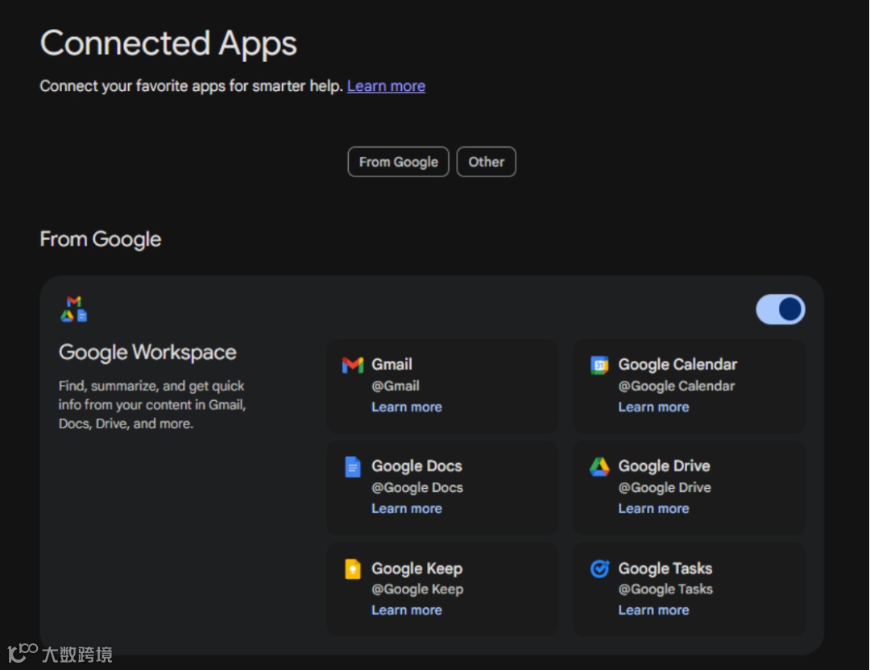Disable the Google Workspace toggle switch
Image resolution: width=870 pixels, height=670 pixels.
coord(780,309)
